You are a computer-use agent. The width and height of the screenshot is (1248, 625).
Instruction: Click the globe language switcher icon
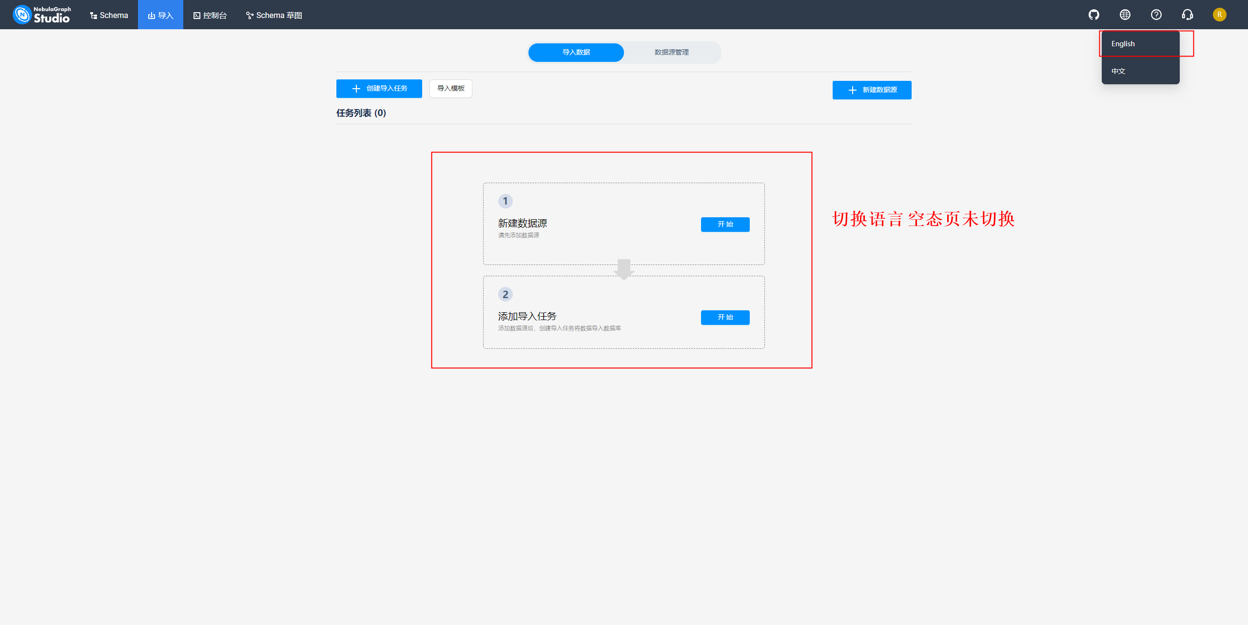click(1125, 15)
